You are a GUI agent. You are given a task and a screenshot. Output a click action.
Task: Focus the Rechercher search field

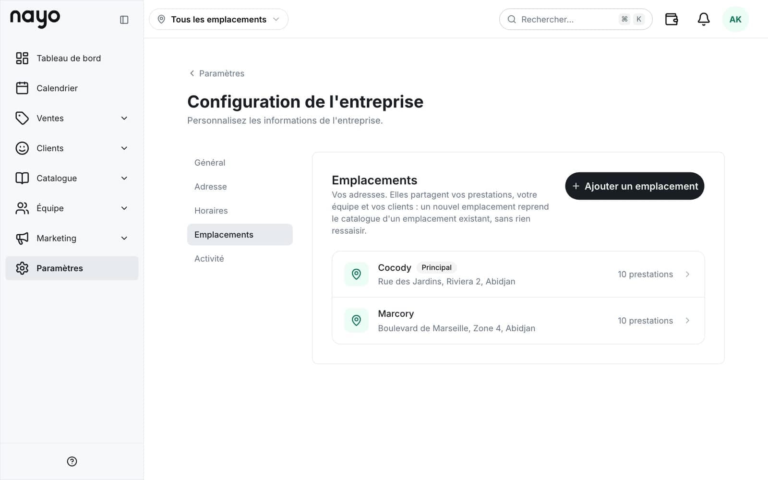click(x=576, y=19)
